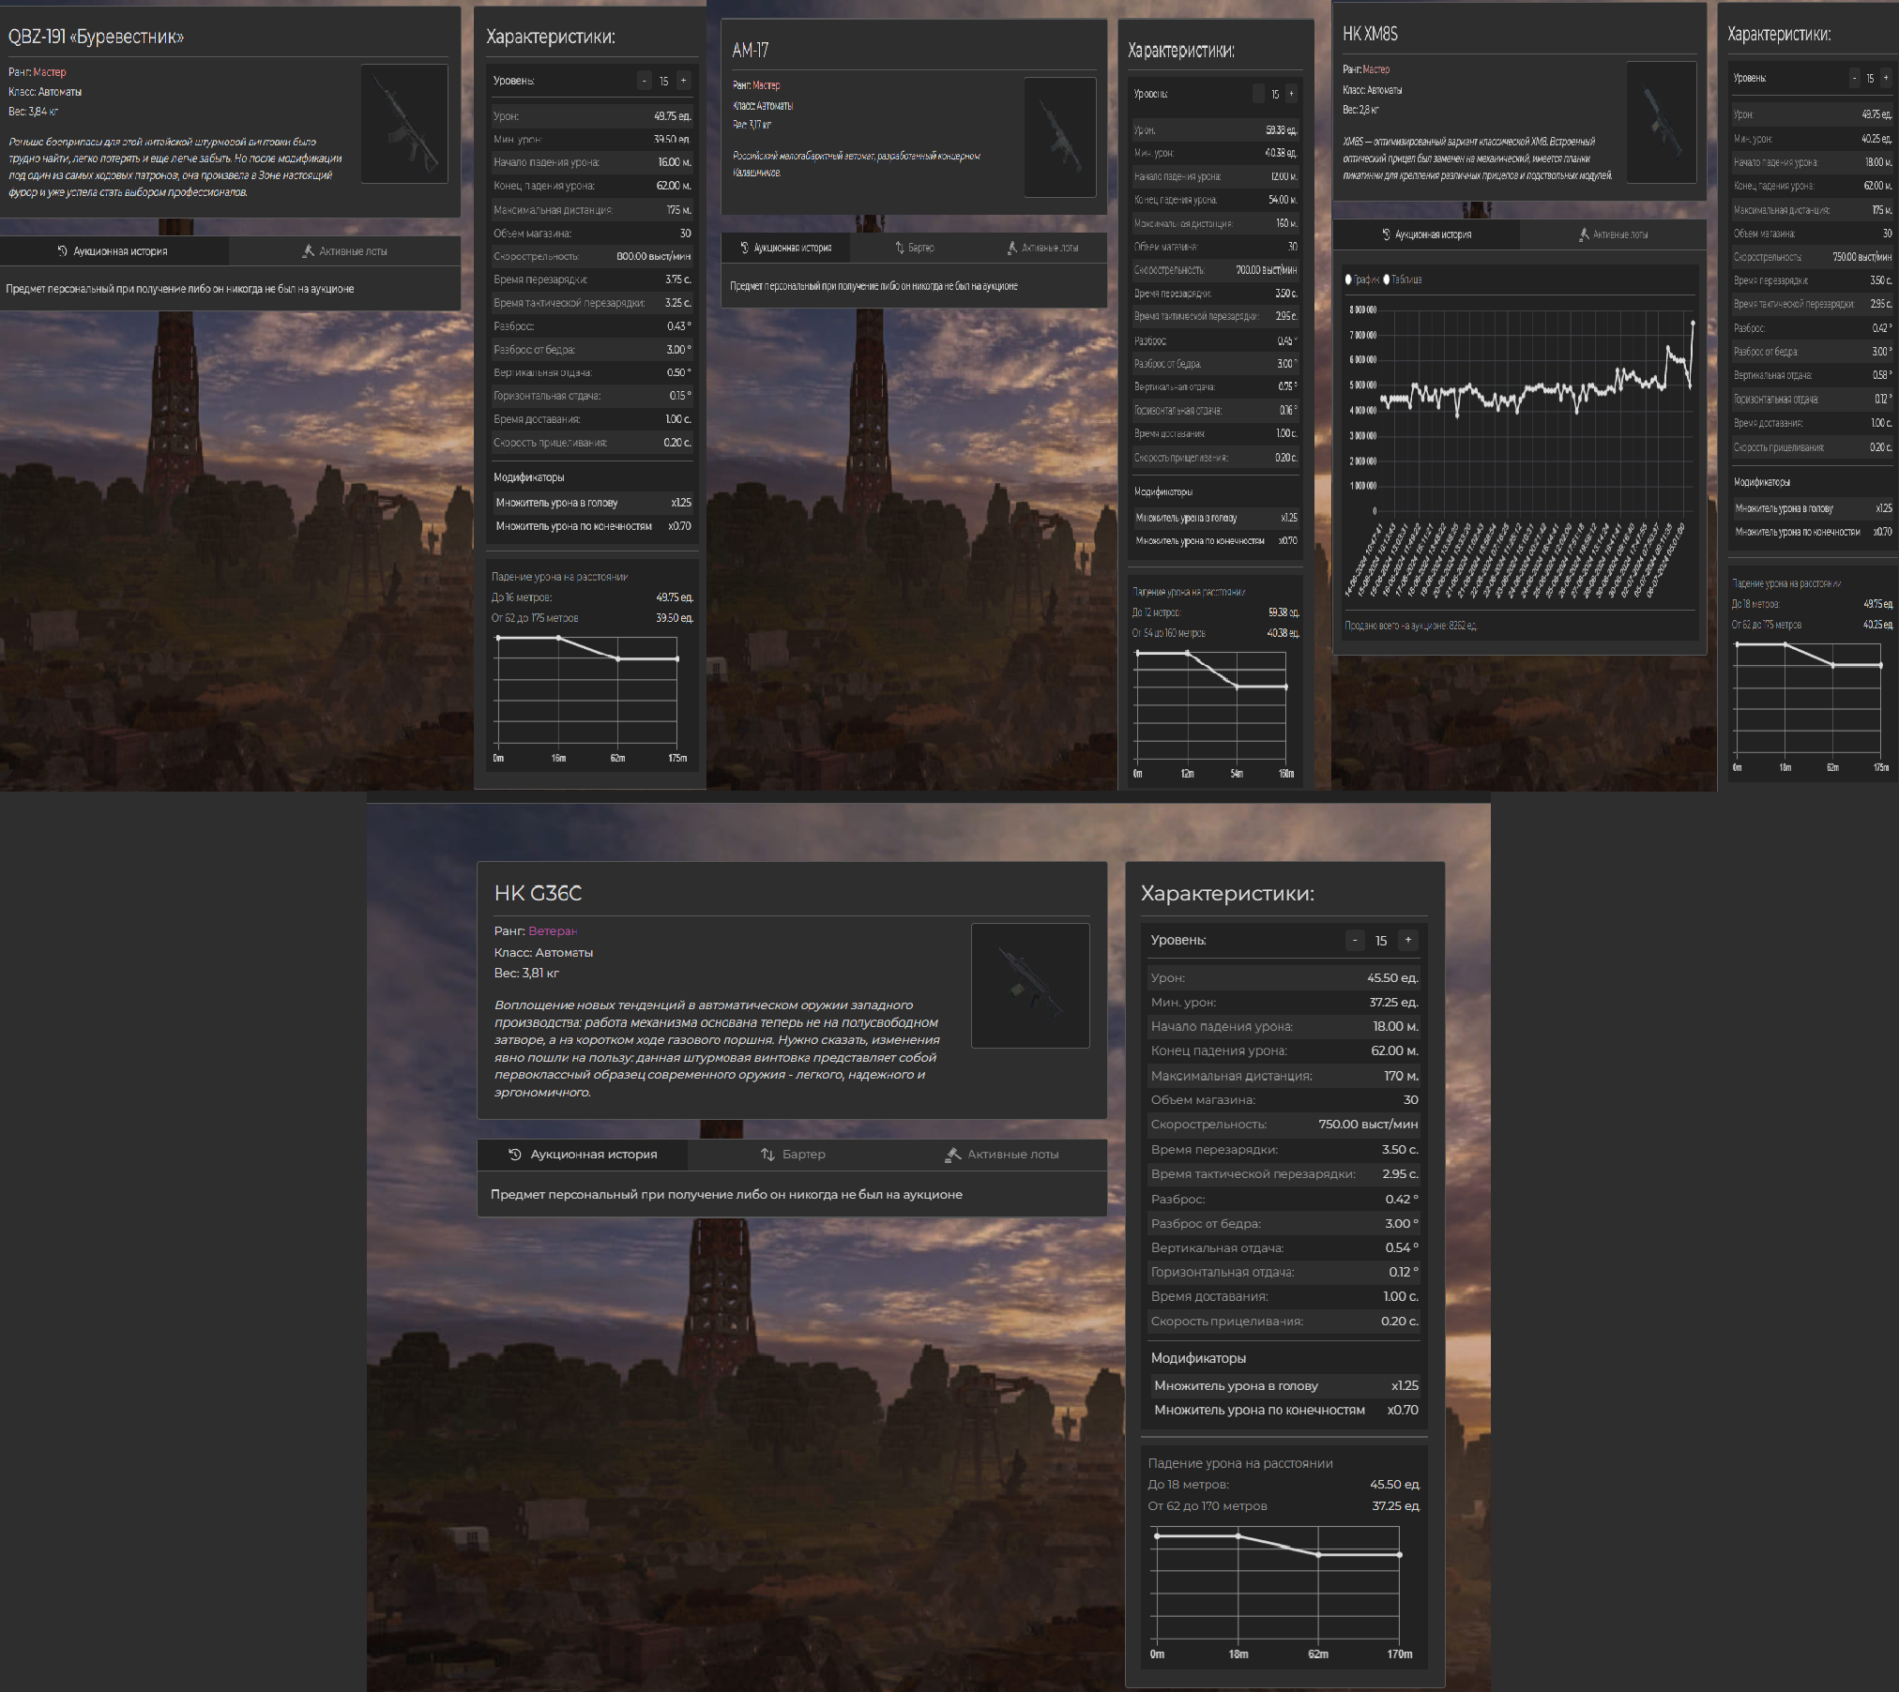Click 'Вес: 3,81 кг' text in HK G36C panel

coord(526,974)
